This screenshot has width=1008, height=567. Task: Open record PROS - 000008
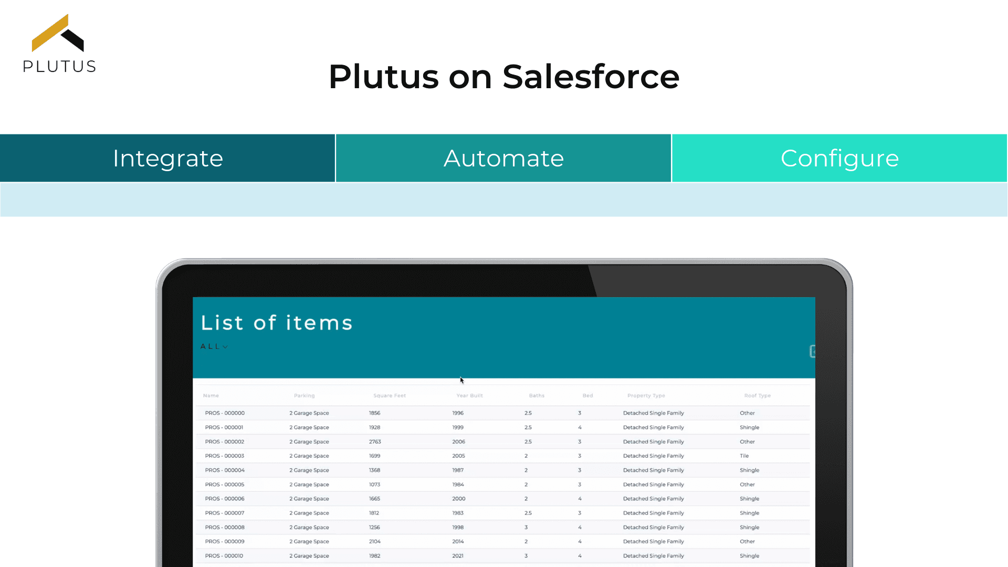(225, 527)
